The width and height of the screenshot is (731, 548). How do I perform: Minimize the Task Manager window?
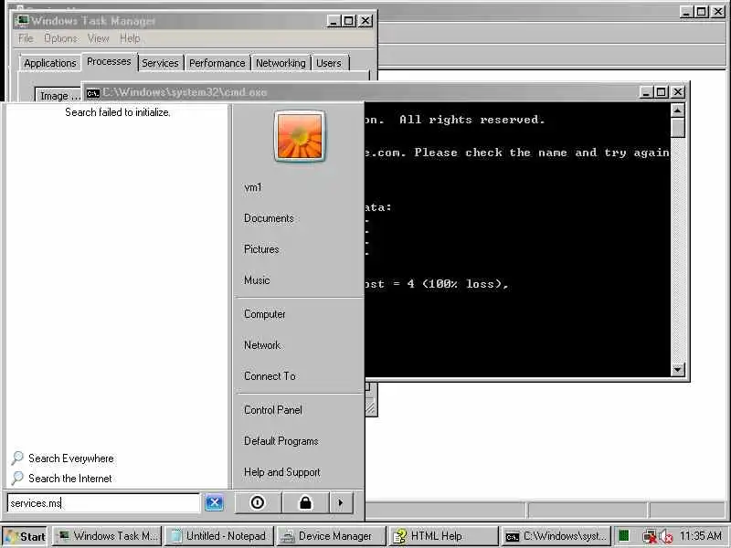(333, 21)
